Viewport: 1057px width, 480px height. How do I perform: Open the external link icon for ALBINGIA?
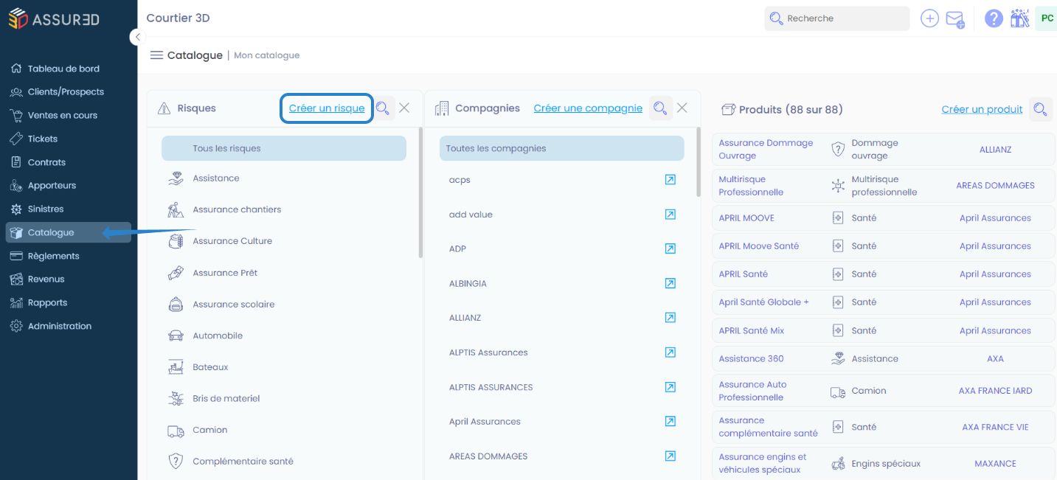[670, 283]
